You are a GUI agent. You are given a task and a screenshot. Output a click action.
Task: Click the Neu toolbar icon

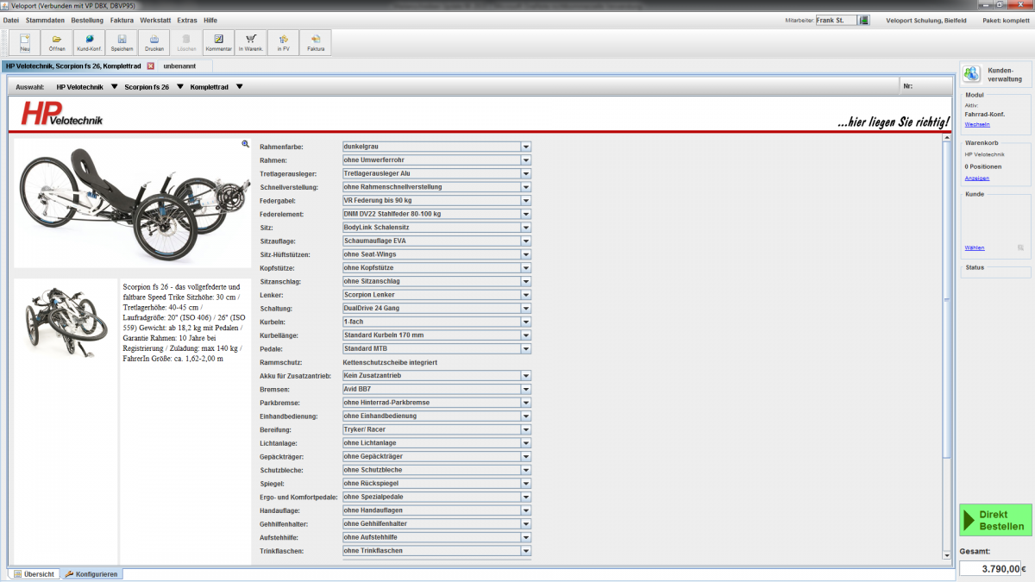pos(25,42)
